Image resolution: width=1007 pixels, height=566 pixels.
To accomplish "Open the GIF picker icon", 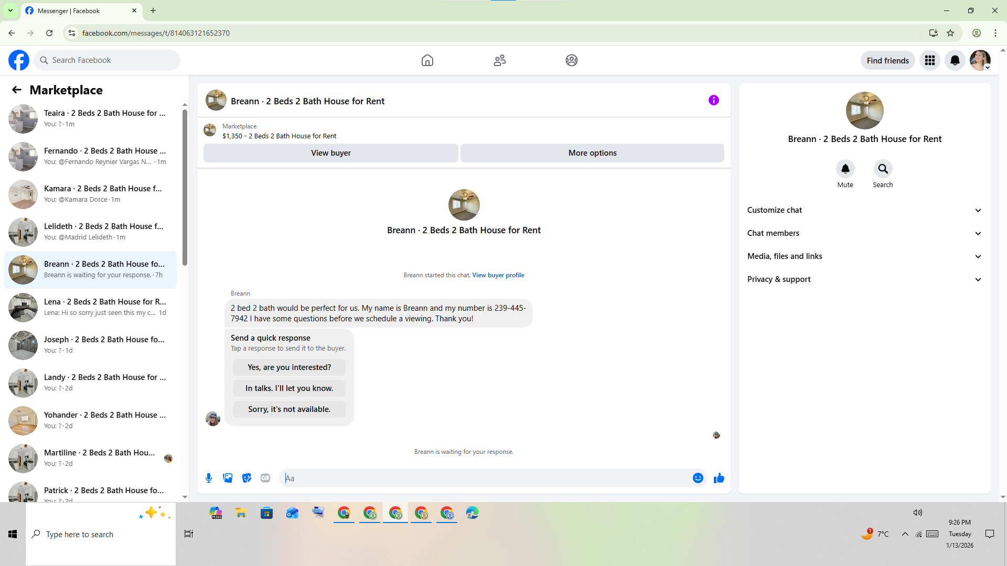I will click(x=265, y=478).
